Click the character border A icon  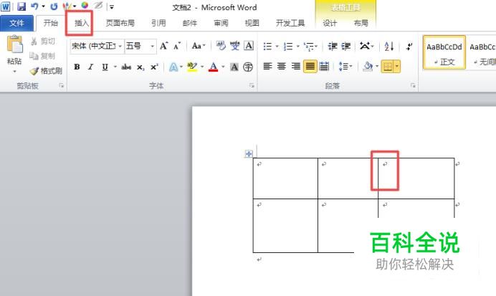point(249,46)
